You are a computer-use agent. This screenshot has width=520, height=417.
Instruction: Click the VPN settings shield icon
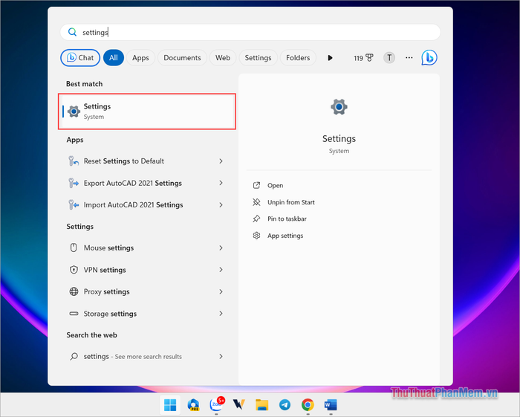click(74, 270)
